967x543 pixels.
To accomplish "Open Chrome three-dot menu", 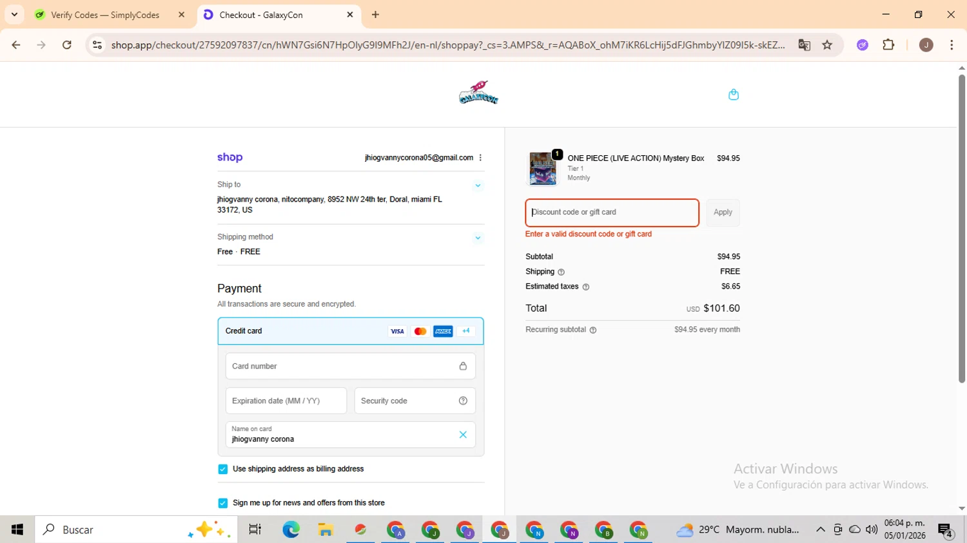I will (x=952, y=45).
